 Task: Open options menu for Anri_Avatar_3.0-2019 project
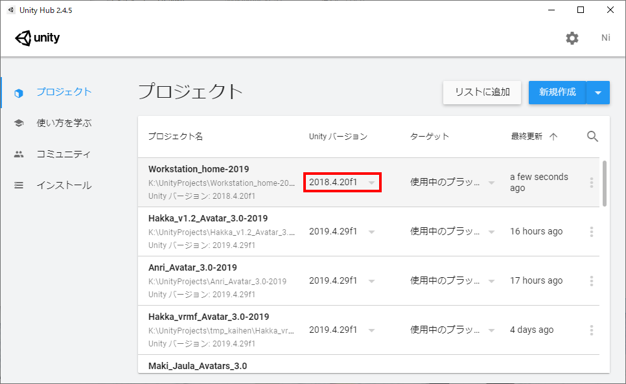click(x=591, y=280)
